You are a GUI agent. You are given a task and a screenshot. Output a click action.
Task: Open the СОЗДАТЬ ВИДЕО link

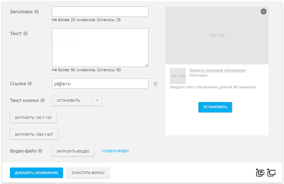115,151
